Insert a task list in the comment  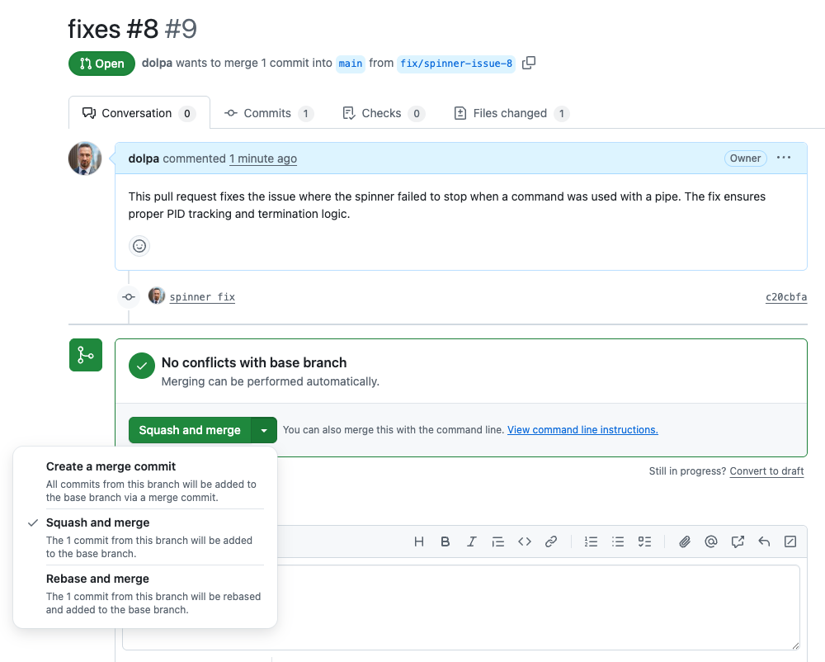[x=645, y=541]
